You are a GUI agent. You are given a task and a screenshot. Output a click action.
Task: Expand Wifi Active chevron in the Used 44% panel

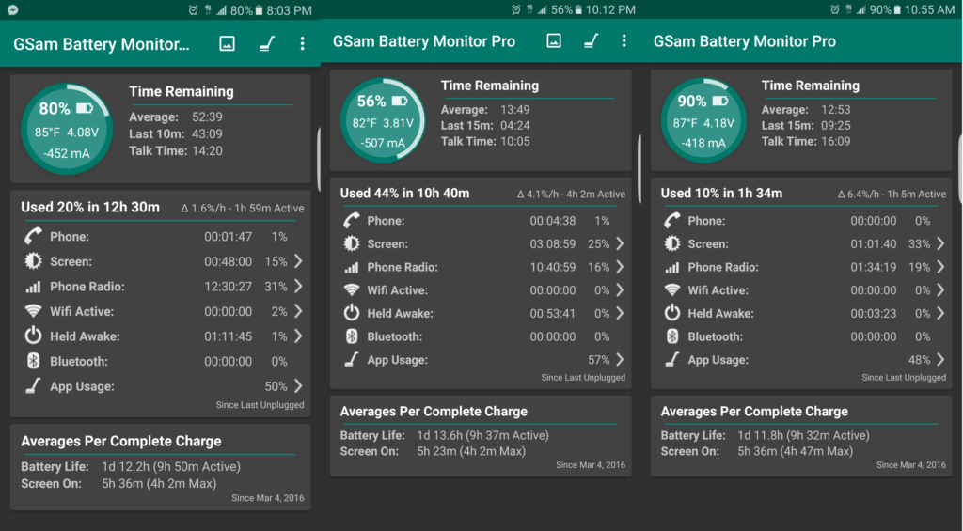pos(620,289)
